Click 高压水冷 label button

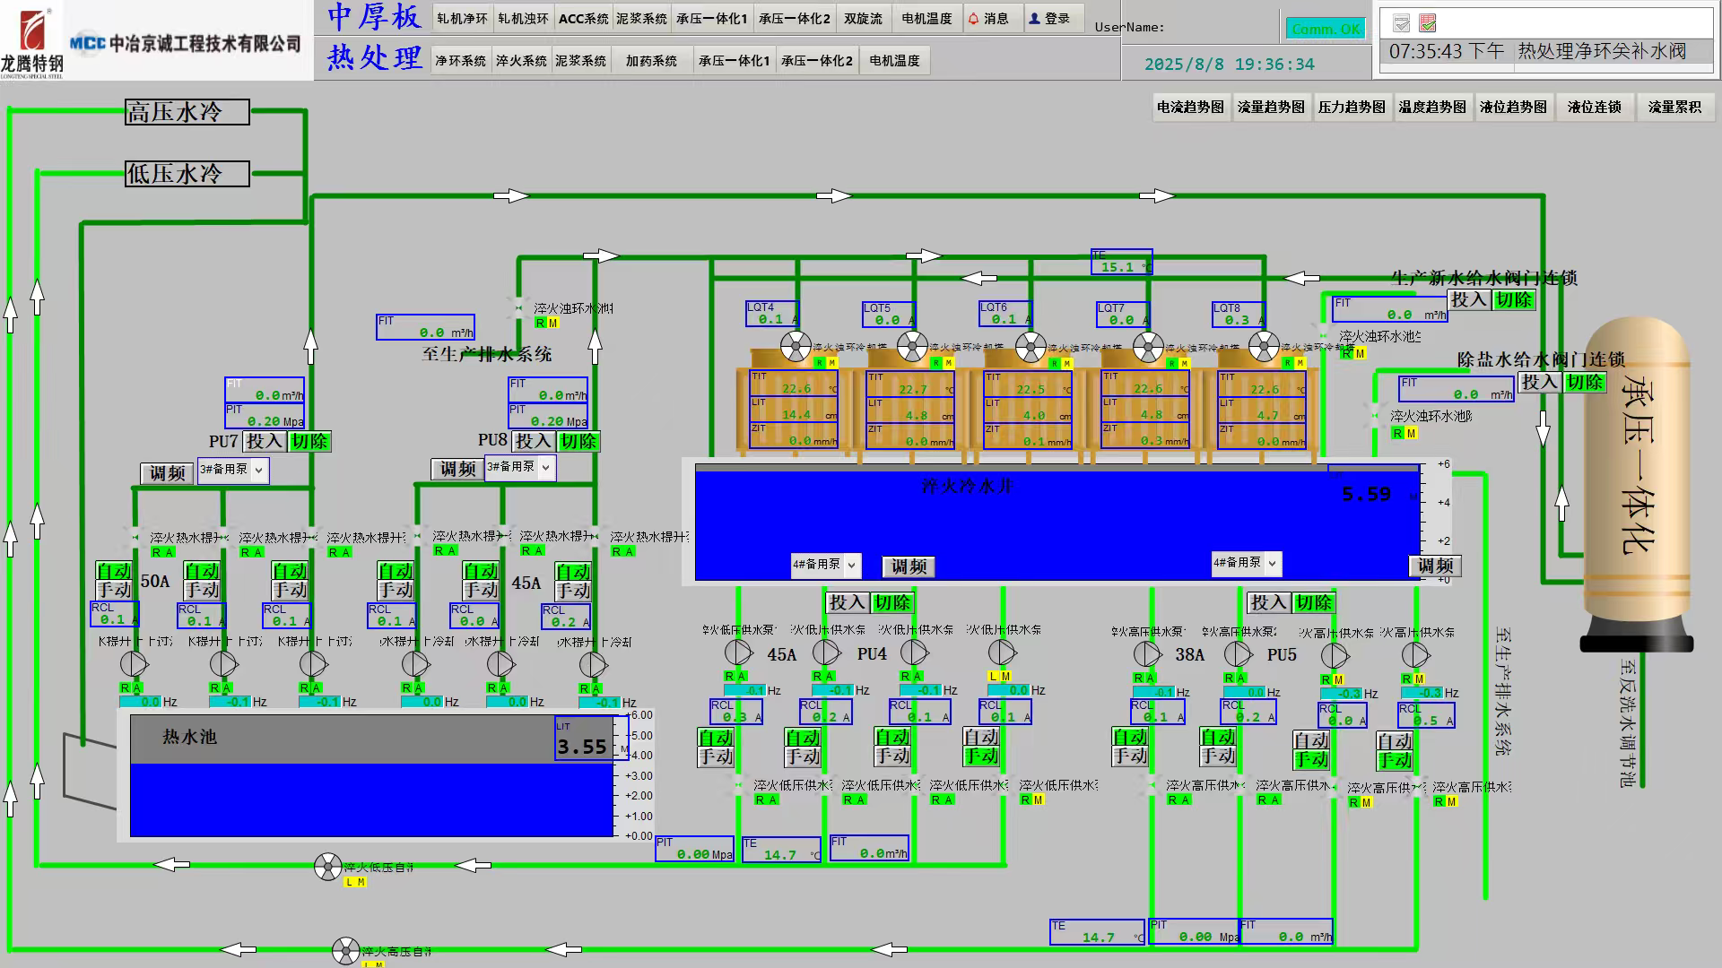[187, 112]
